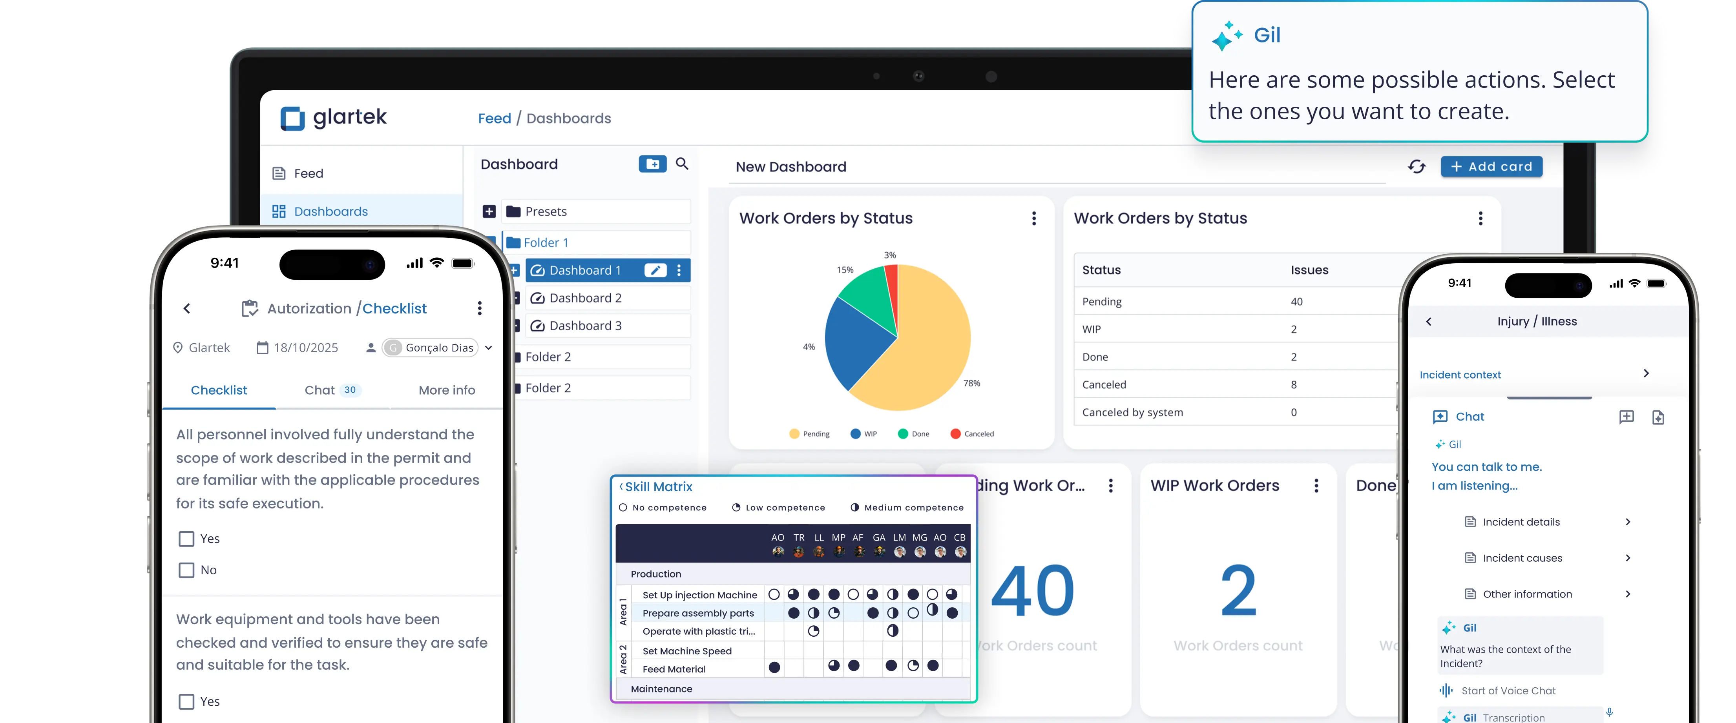
Task: Open pie chart card three-dot menu
Action: click(x=1034, y=219)
